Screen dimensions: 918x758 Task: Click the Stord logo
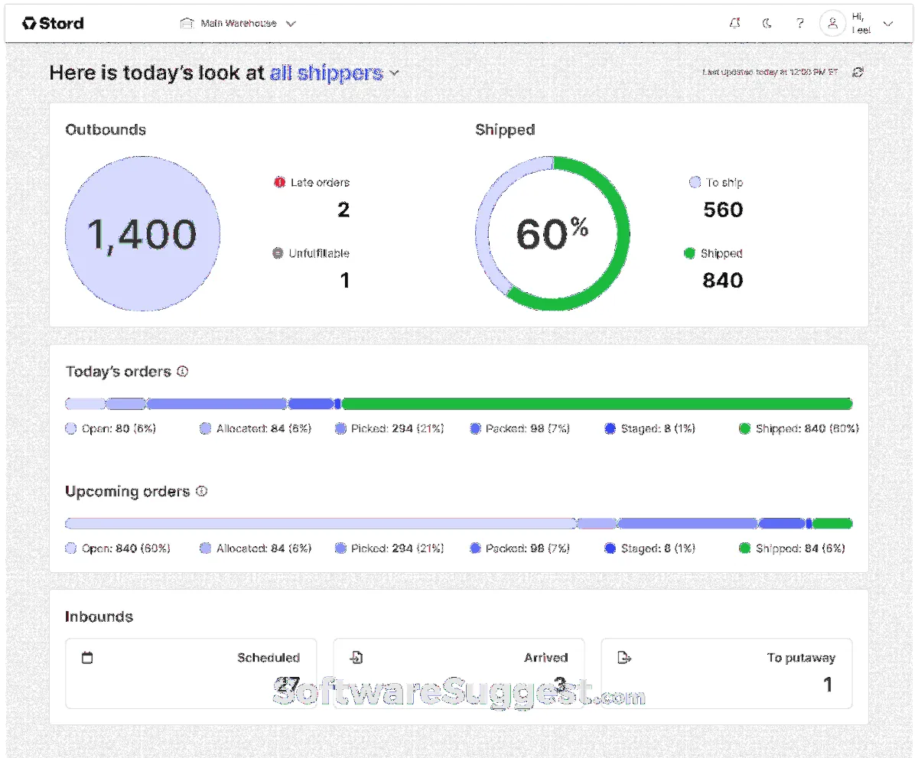[53, 23]
